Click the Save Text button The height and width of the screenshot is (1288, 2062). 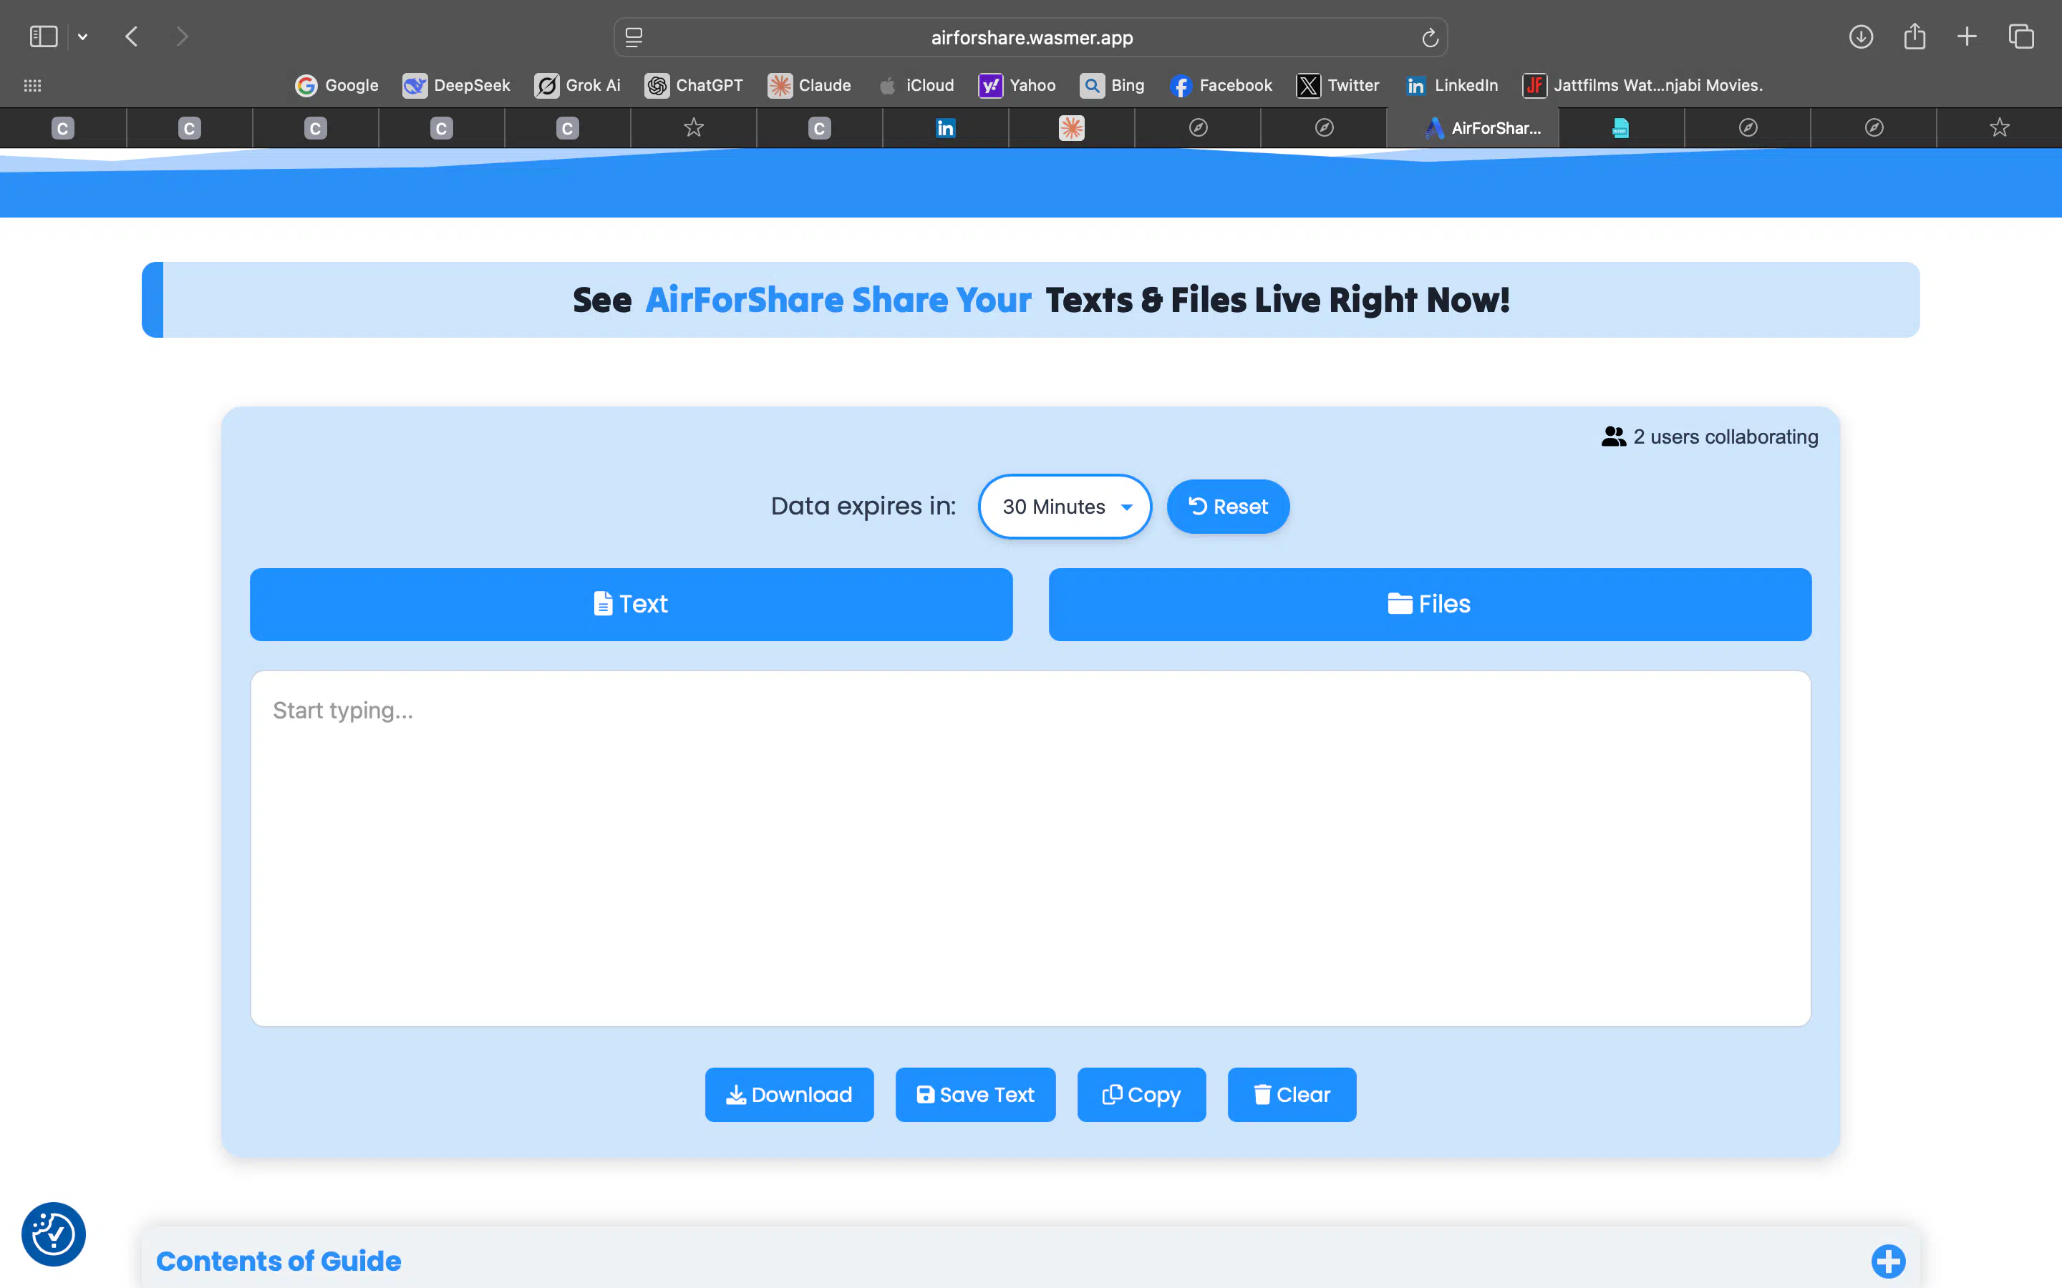coord(974,1095)
